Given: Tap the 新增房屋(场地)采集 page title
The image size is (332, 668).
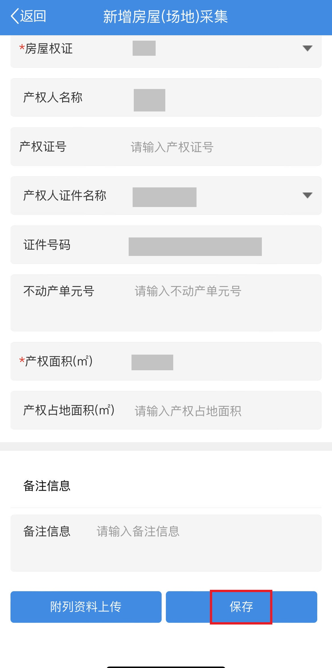Looking at the screenshot, I should click(165, 17).
